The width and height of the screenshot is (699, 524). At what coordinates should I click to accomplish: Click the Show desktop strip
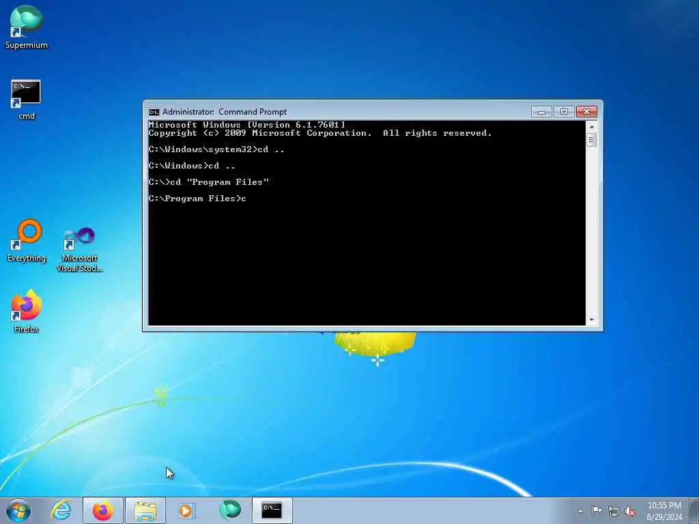click(694, 511)
